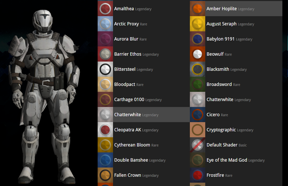Click the Amber Hoplite orange swatch icon

[197, 8]
